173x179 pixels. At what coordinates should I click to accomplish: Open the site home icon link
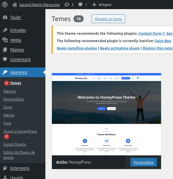pyautogui.click(x=14, y=5)
